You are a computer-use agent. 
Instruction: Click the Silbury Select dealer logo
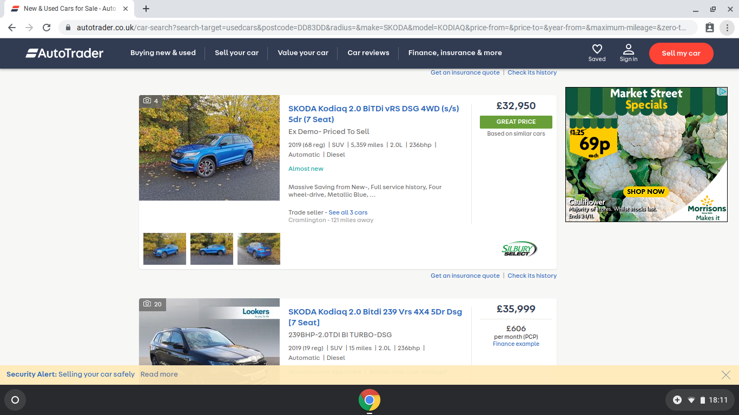(519, 249)
